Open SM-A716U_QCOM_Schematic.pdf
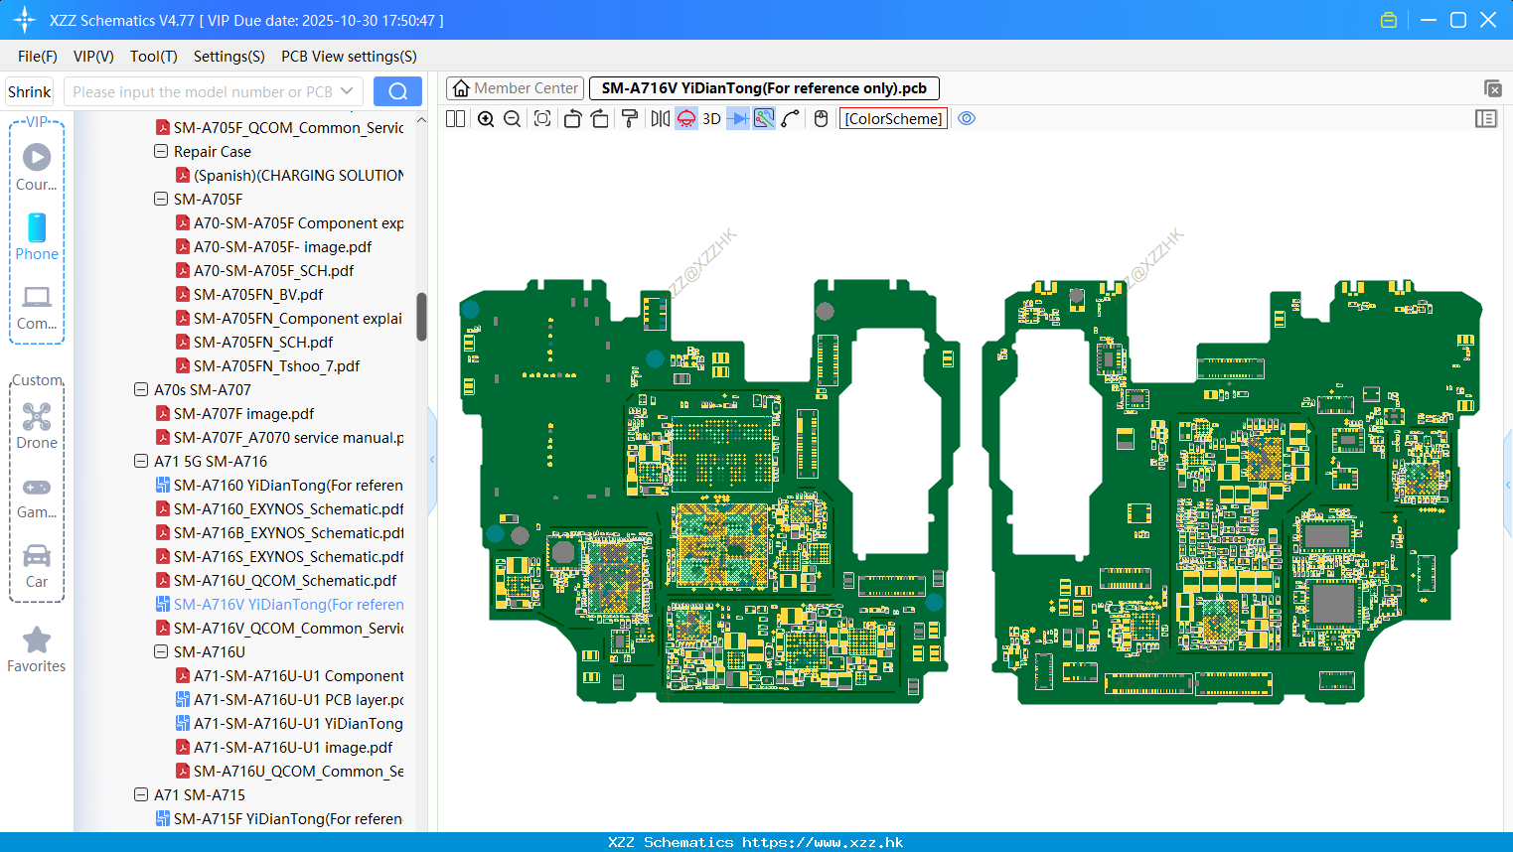Image resolution: width=1513 pixels, height=852 pixels. click(x=284, y=581)
